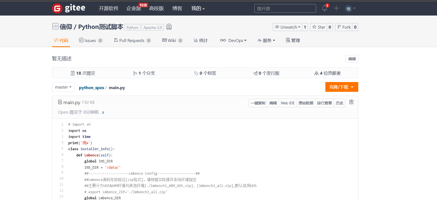Open the commit link 'a'

point(103,112)
